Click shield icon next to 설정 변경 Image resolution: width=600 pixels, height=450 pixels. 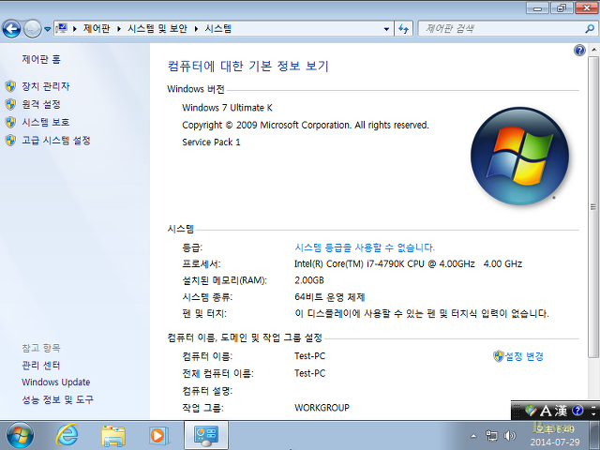498,356
